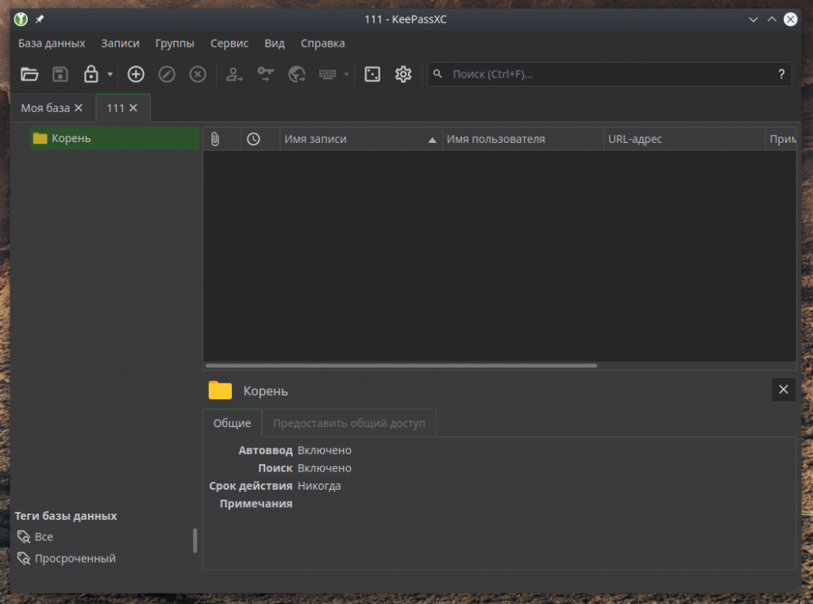
Task: Click the horizontal scrollbar under entry list
Action: coord(401,366)
